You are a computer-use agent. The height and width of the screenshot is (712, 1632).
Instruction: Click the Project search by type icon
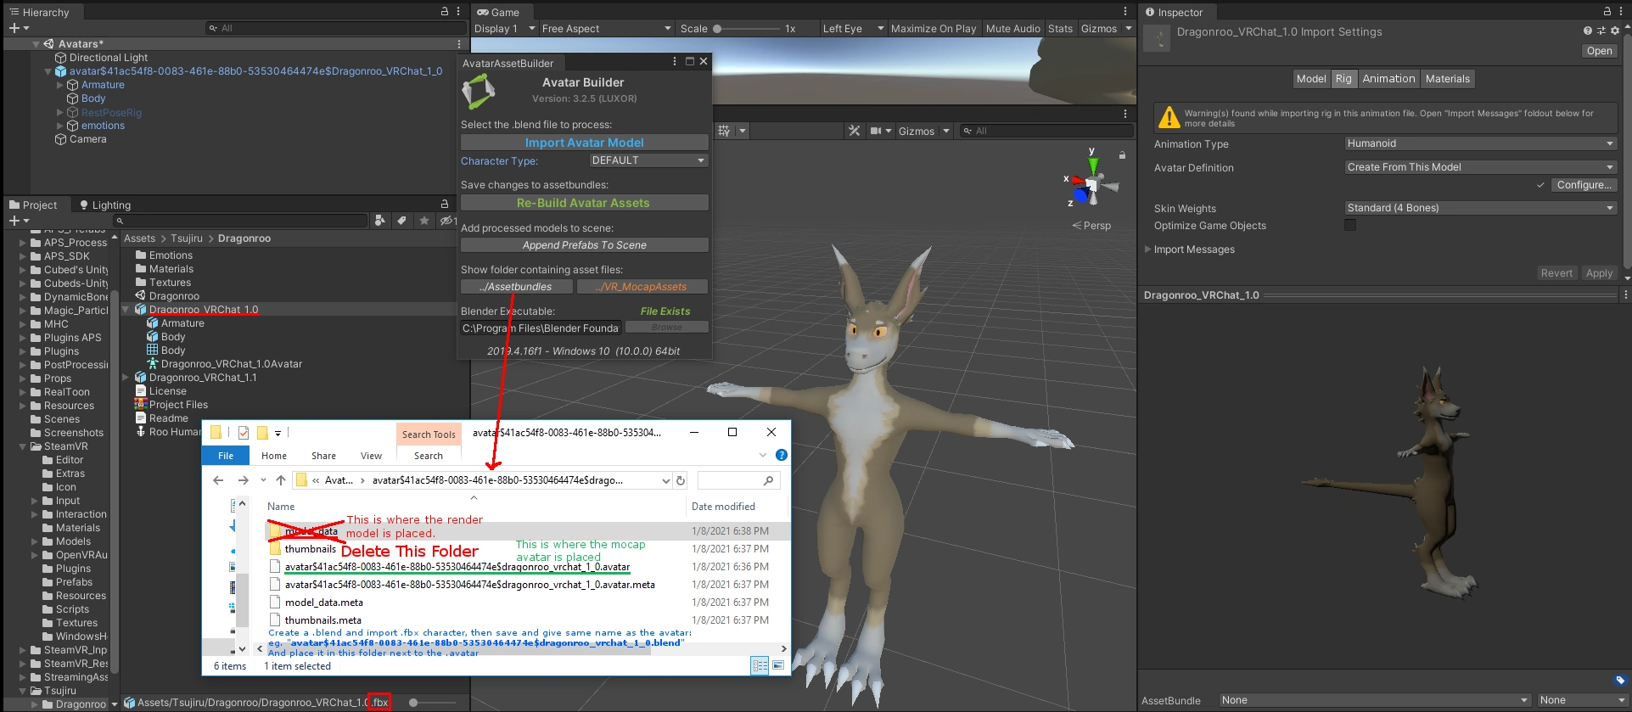pyautogui.click(x=380, y=221)
